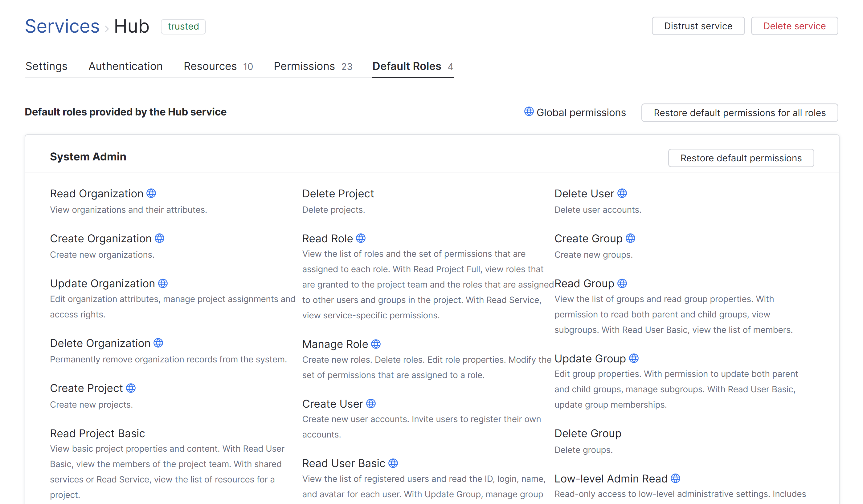Click globe icon beside Update Group
Image resolution: width=863 pixels, height=504 pixels.
pos(634,358)
